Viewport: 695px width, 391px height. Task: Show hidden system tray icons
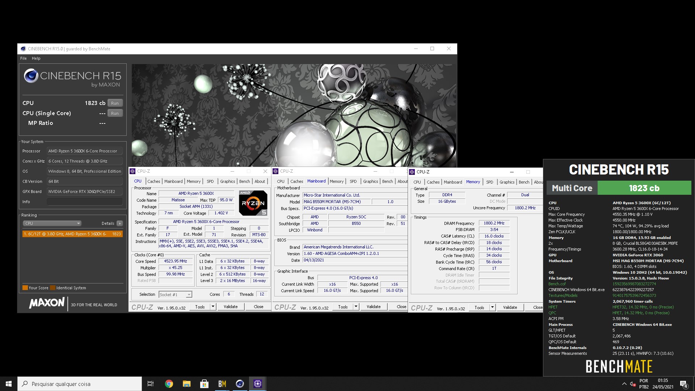624,384
